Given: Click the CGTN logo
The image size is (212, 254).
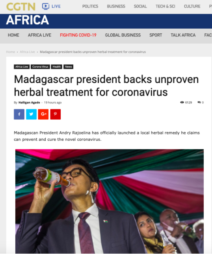Looking at the screenshot, I should point(21,7).
